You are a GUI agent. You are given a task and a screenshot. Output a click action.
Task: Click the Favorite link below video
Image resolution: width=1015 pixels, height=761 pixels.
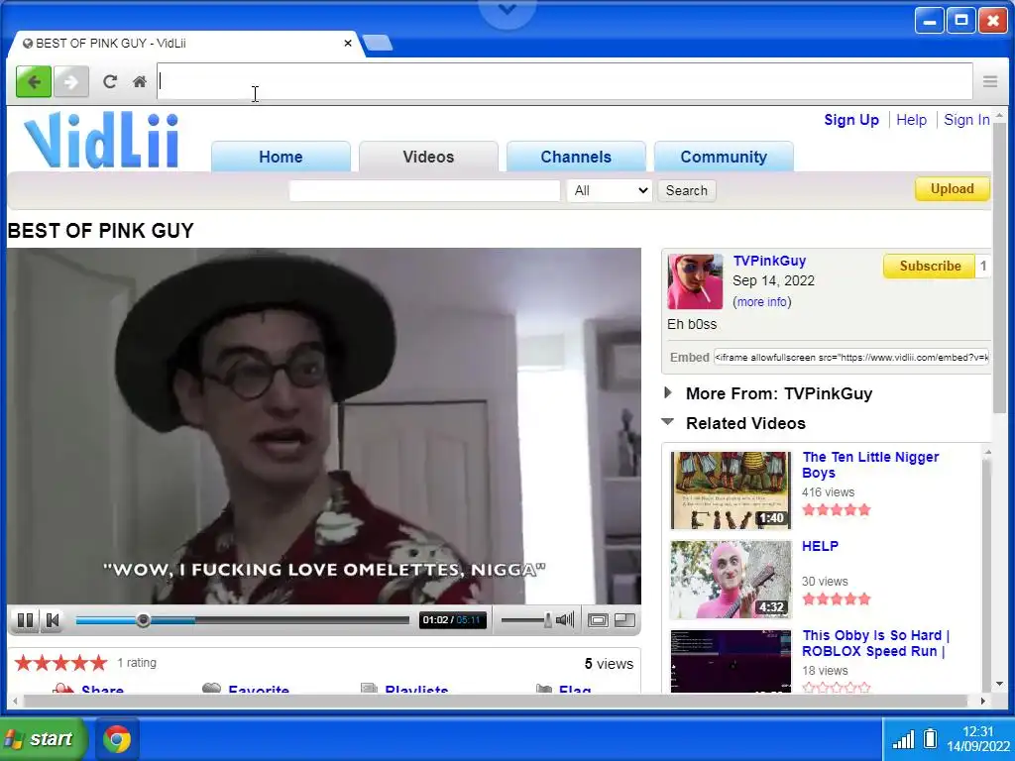pyautogui.click(x=259, y=690)
